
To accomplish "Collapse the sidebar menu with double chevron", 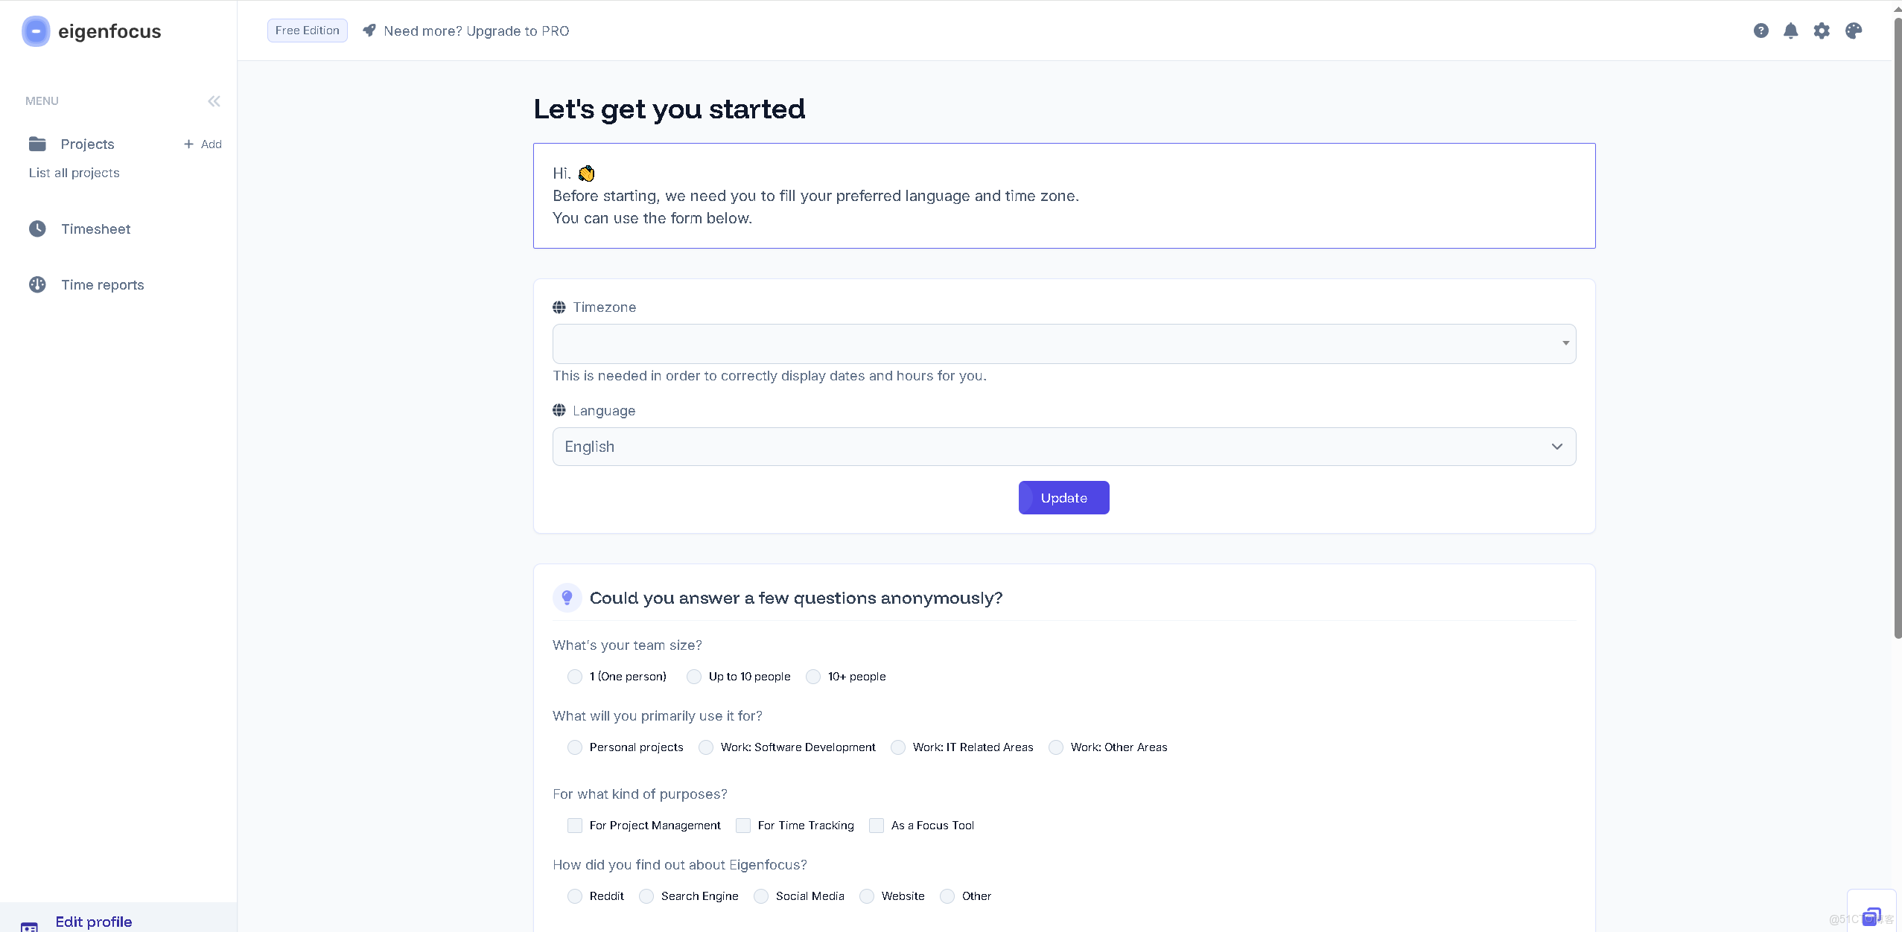I will pyautogui.click(x=214, y=101).
